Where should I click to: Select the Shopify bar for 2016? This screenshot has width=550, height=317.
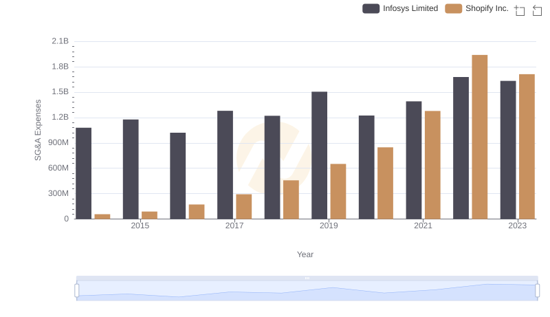point(197,212)
